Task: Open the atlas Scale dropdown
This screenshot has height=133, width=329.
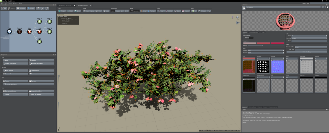Action: tap(309, 36)
